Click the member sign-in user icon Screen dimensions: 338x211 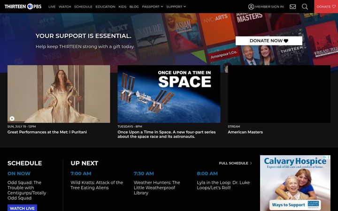coord(251,7)
